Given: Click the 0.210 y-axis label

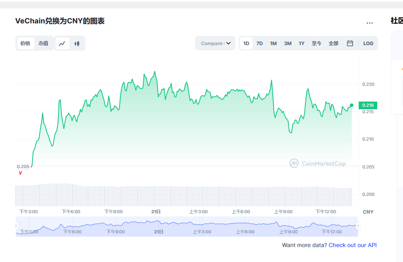Looking at the screenshot, I should click(368, 139).
